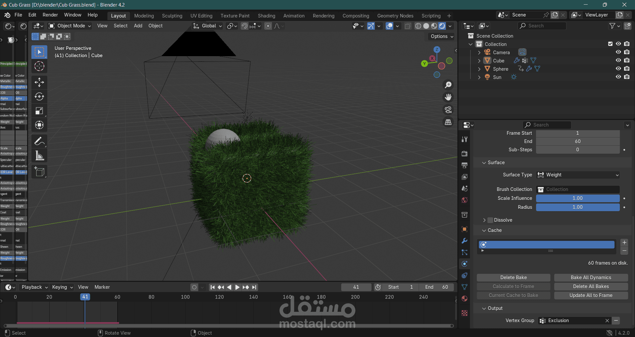
Task: Switch to the Shading workspace tab
Action: [267, 16]
